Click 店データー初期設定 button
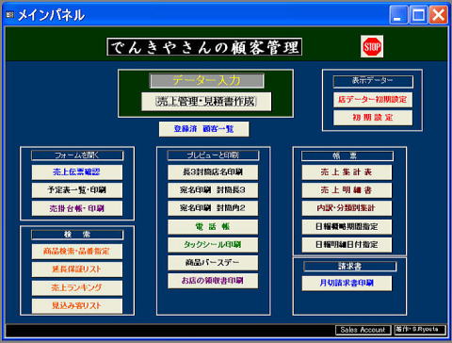Viewport: 452px width, 343px height. click(373, 100)
